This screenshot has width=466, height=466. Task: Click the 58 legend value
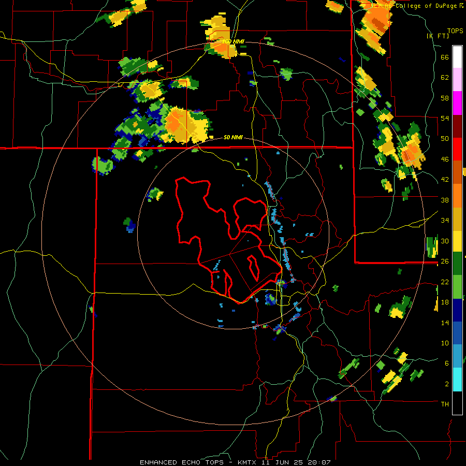[445, 98]
